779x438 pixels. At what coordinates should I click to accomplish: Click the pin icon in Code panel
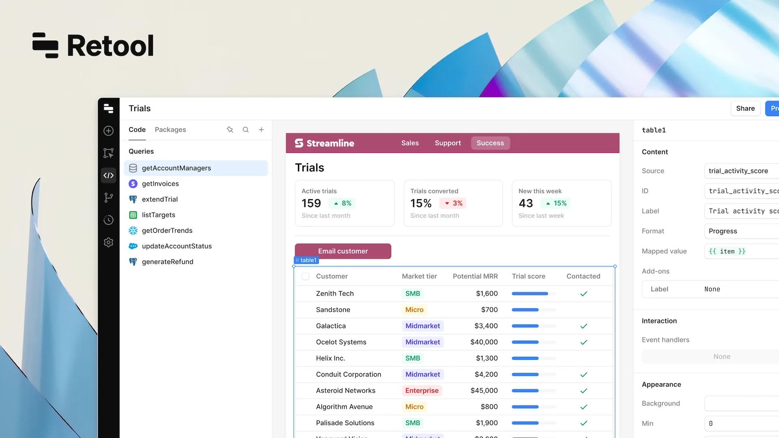[230, 130]
